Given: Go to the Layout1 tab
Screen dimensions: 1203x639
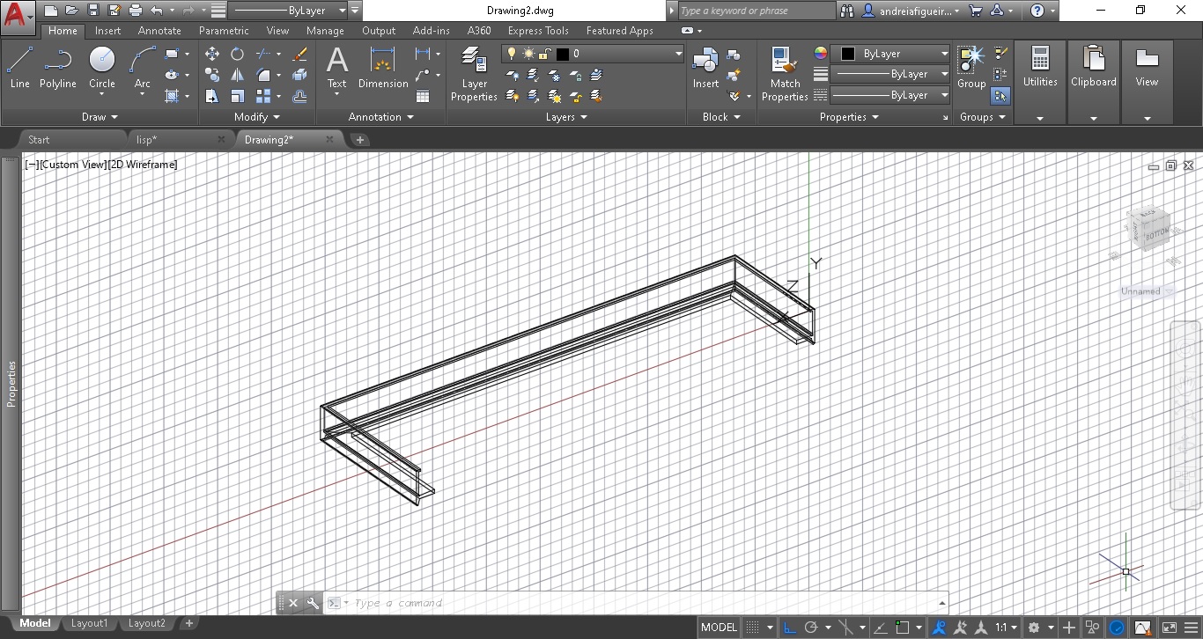Looking at the screenshot, I should (89, 623).
